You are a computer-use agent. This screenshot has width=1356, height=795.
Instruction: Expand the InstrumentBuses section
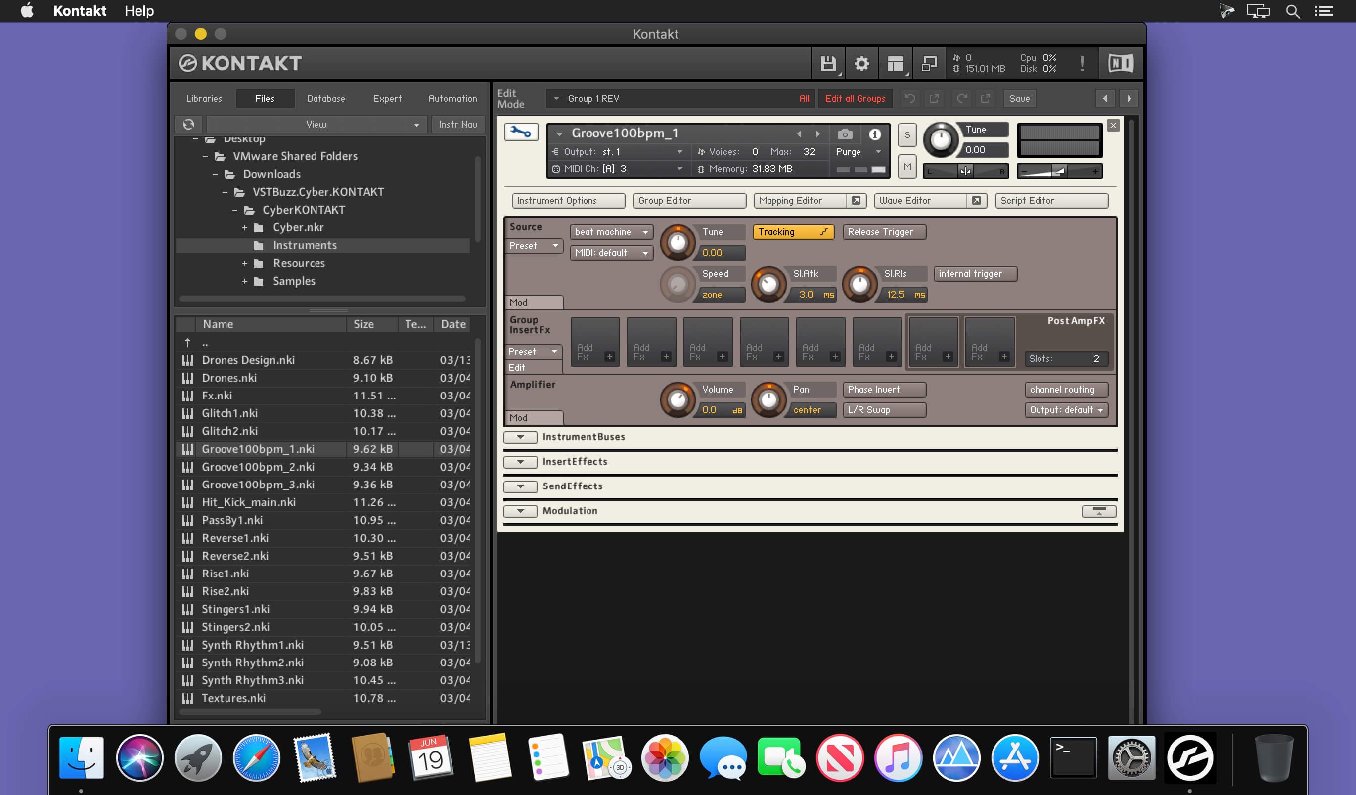[x=520, y=438]
